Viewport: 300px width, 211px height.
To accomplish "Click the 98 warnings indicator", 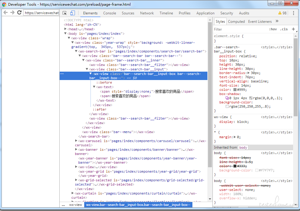I will point(282,13).
